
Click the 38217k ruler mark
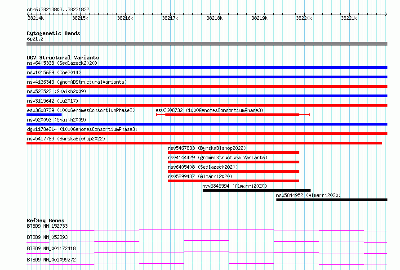tap(170, 18)
